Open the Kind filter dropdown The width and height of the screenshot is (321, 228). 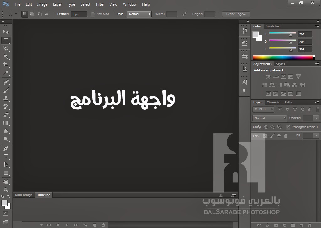click(x=263, y=109)
